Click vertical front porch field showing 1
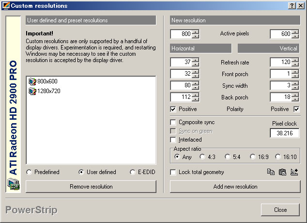307x223 pixels. click(281, 74)
